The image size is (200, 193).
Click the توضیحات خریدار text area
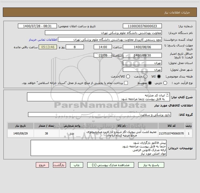click(x=98, y=148)
